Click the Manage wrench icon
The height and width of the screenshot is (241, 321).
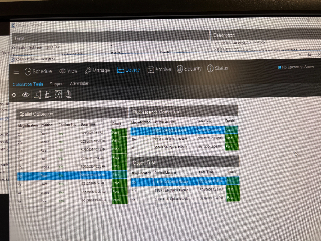pyautogui.click(x=88, y=70)
